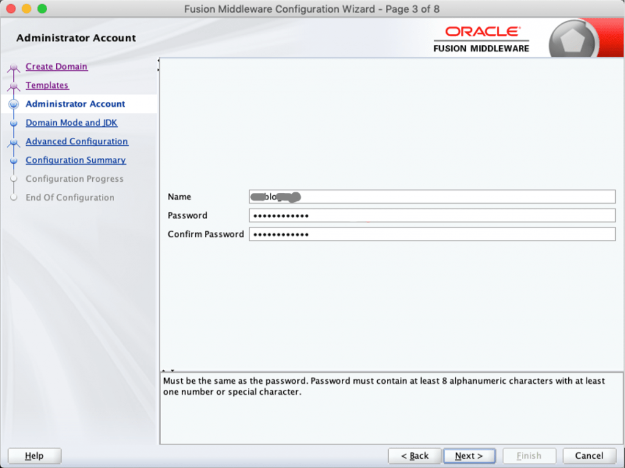
Task: Toggle the message pane with the splitter arrows
Action: [168, 370]
